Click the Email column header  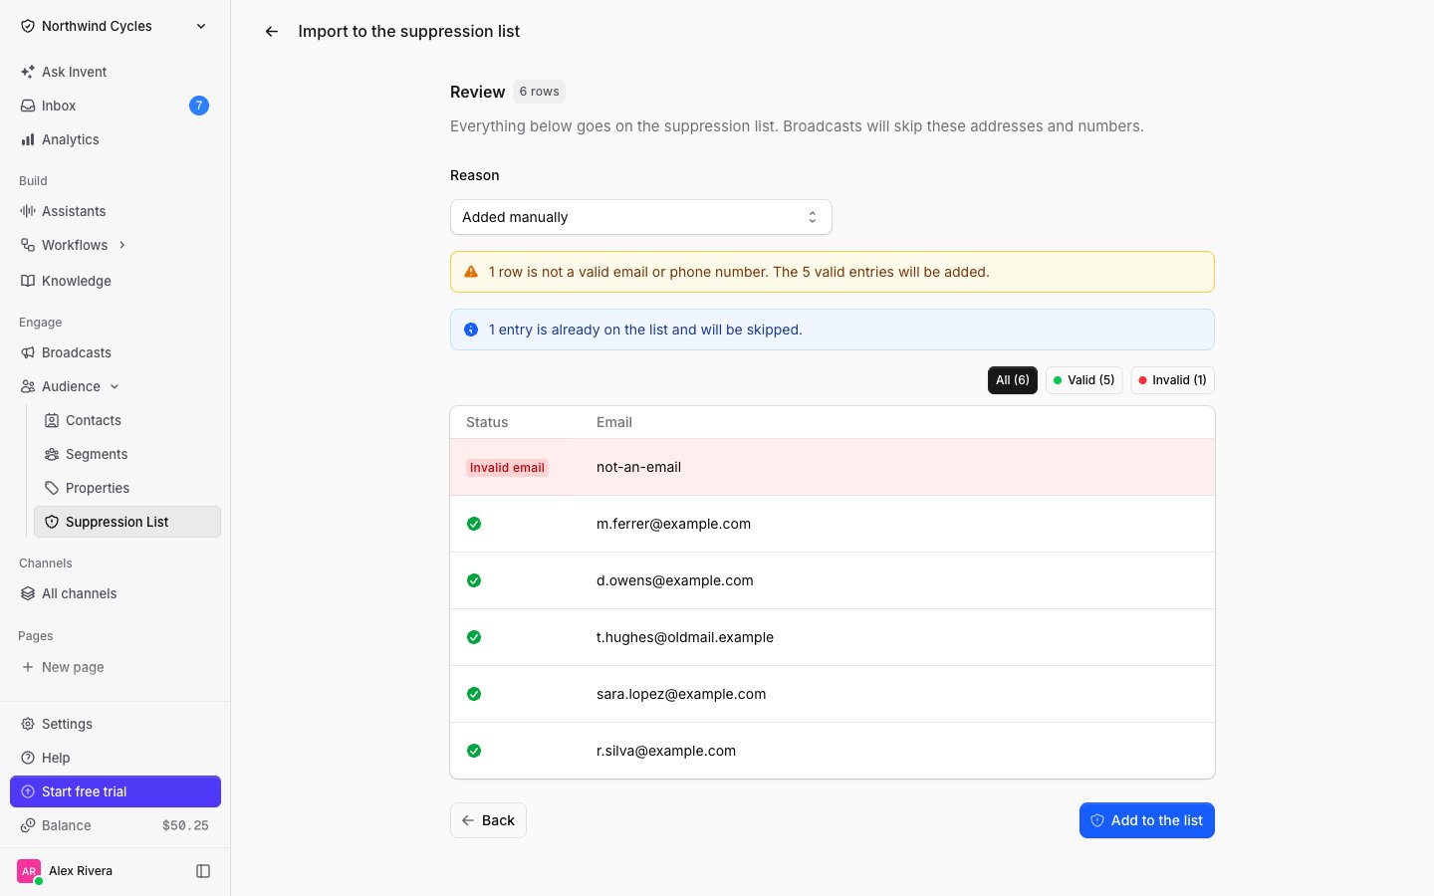tap(614, 422)
